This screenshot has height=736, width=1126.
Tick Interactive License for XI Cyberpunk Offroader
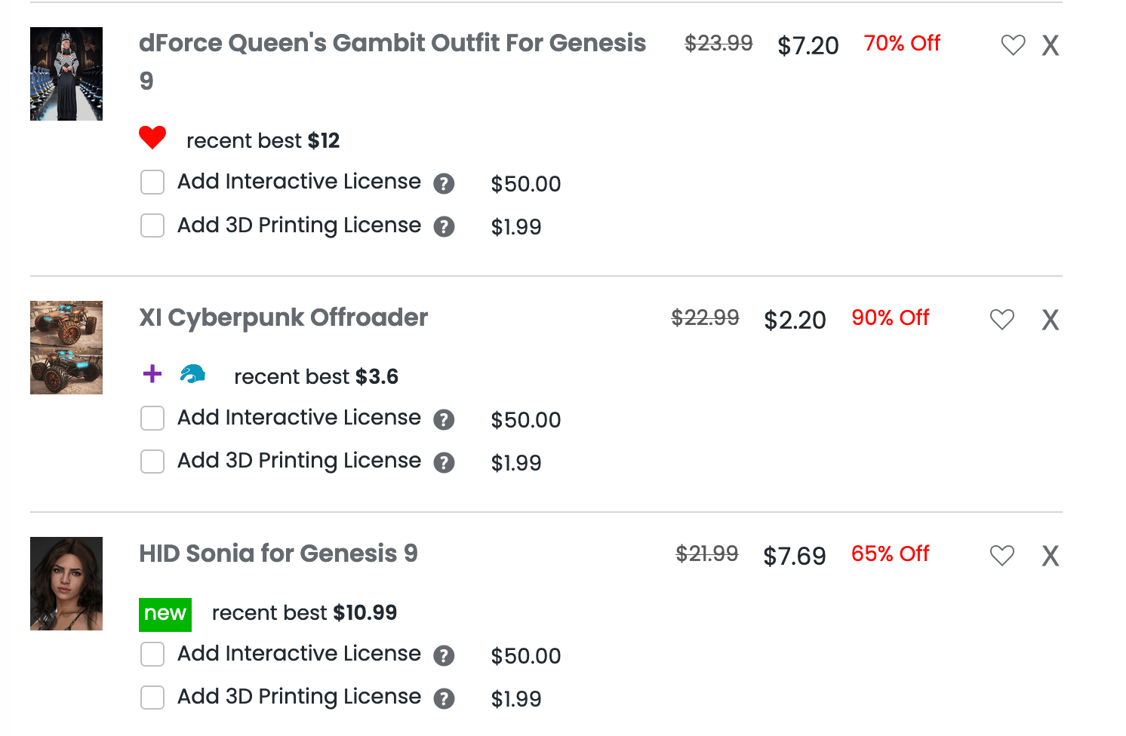coord(152,419)
